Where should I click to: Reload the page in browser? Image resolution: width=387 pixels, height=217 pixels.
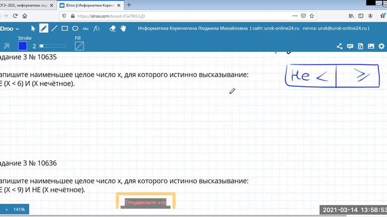15,16
